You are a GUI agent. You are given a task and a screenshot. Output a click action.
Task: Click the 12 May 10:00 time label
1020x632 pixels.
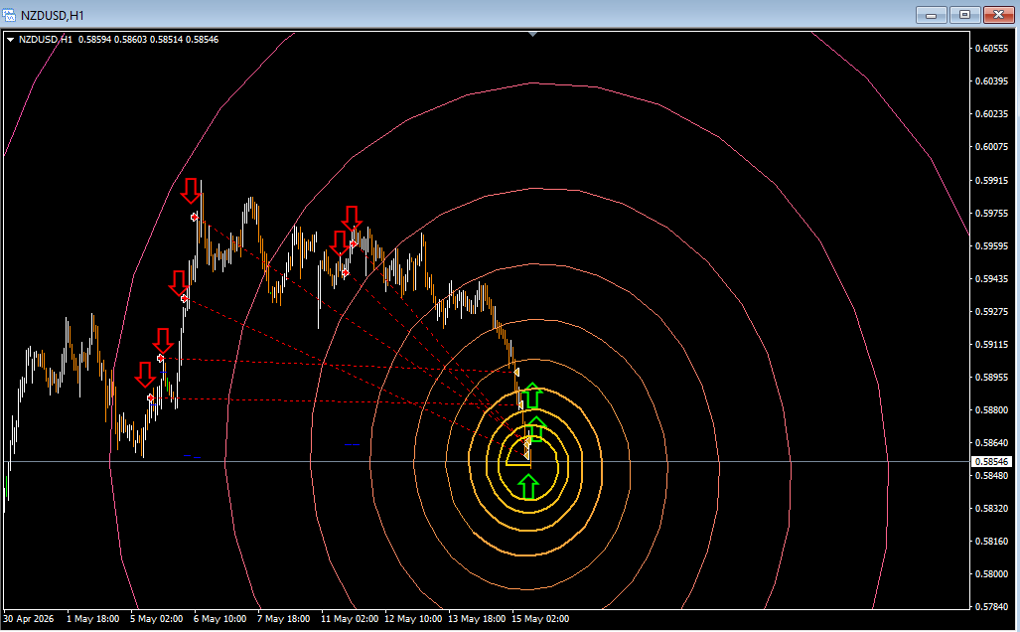(413, 619)
